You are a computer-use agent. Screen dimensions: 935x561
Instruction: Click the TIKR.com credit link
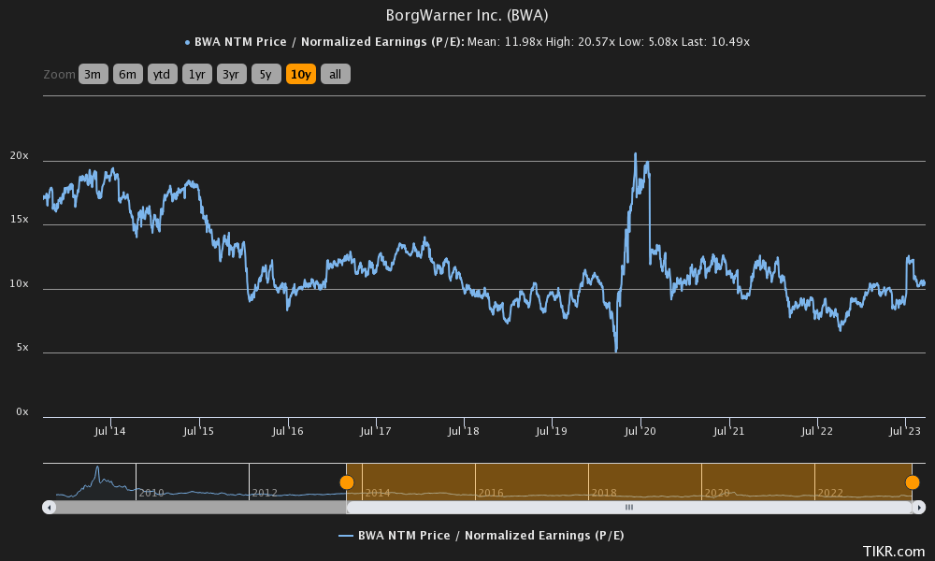pyautogui.click(x=894, y=551)
